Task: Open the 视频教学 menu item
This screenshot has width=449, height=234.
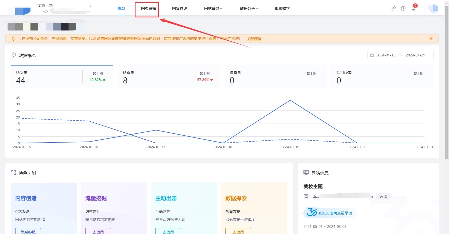Action: 282,8
